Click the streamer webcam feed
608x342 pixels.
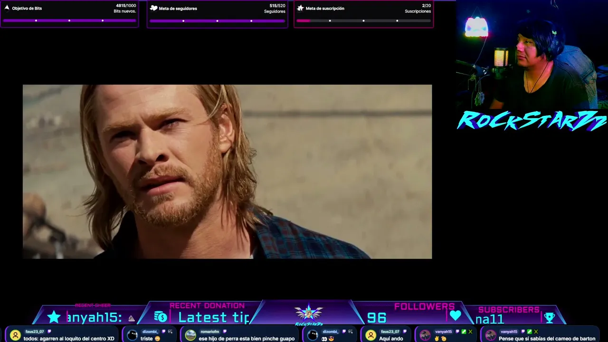point(532,55)
